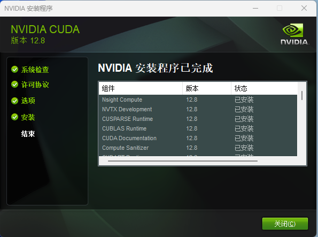The width and height of the screenshot is (318, 237).
Task: Select the 安装 step label
Action: 28,117
